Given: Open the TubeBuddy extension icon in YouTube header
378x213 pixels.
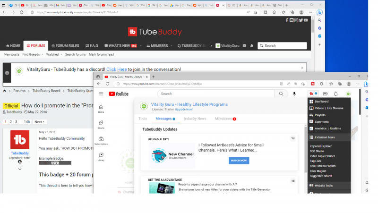Looking at the screenshot, I should coord(312,94).
